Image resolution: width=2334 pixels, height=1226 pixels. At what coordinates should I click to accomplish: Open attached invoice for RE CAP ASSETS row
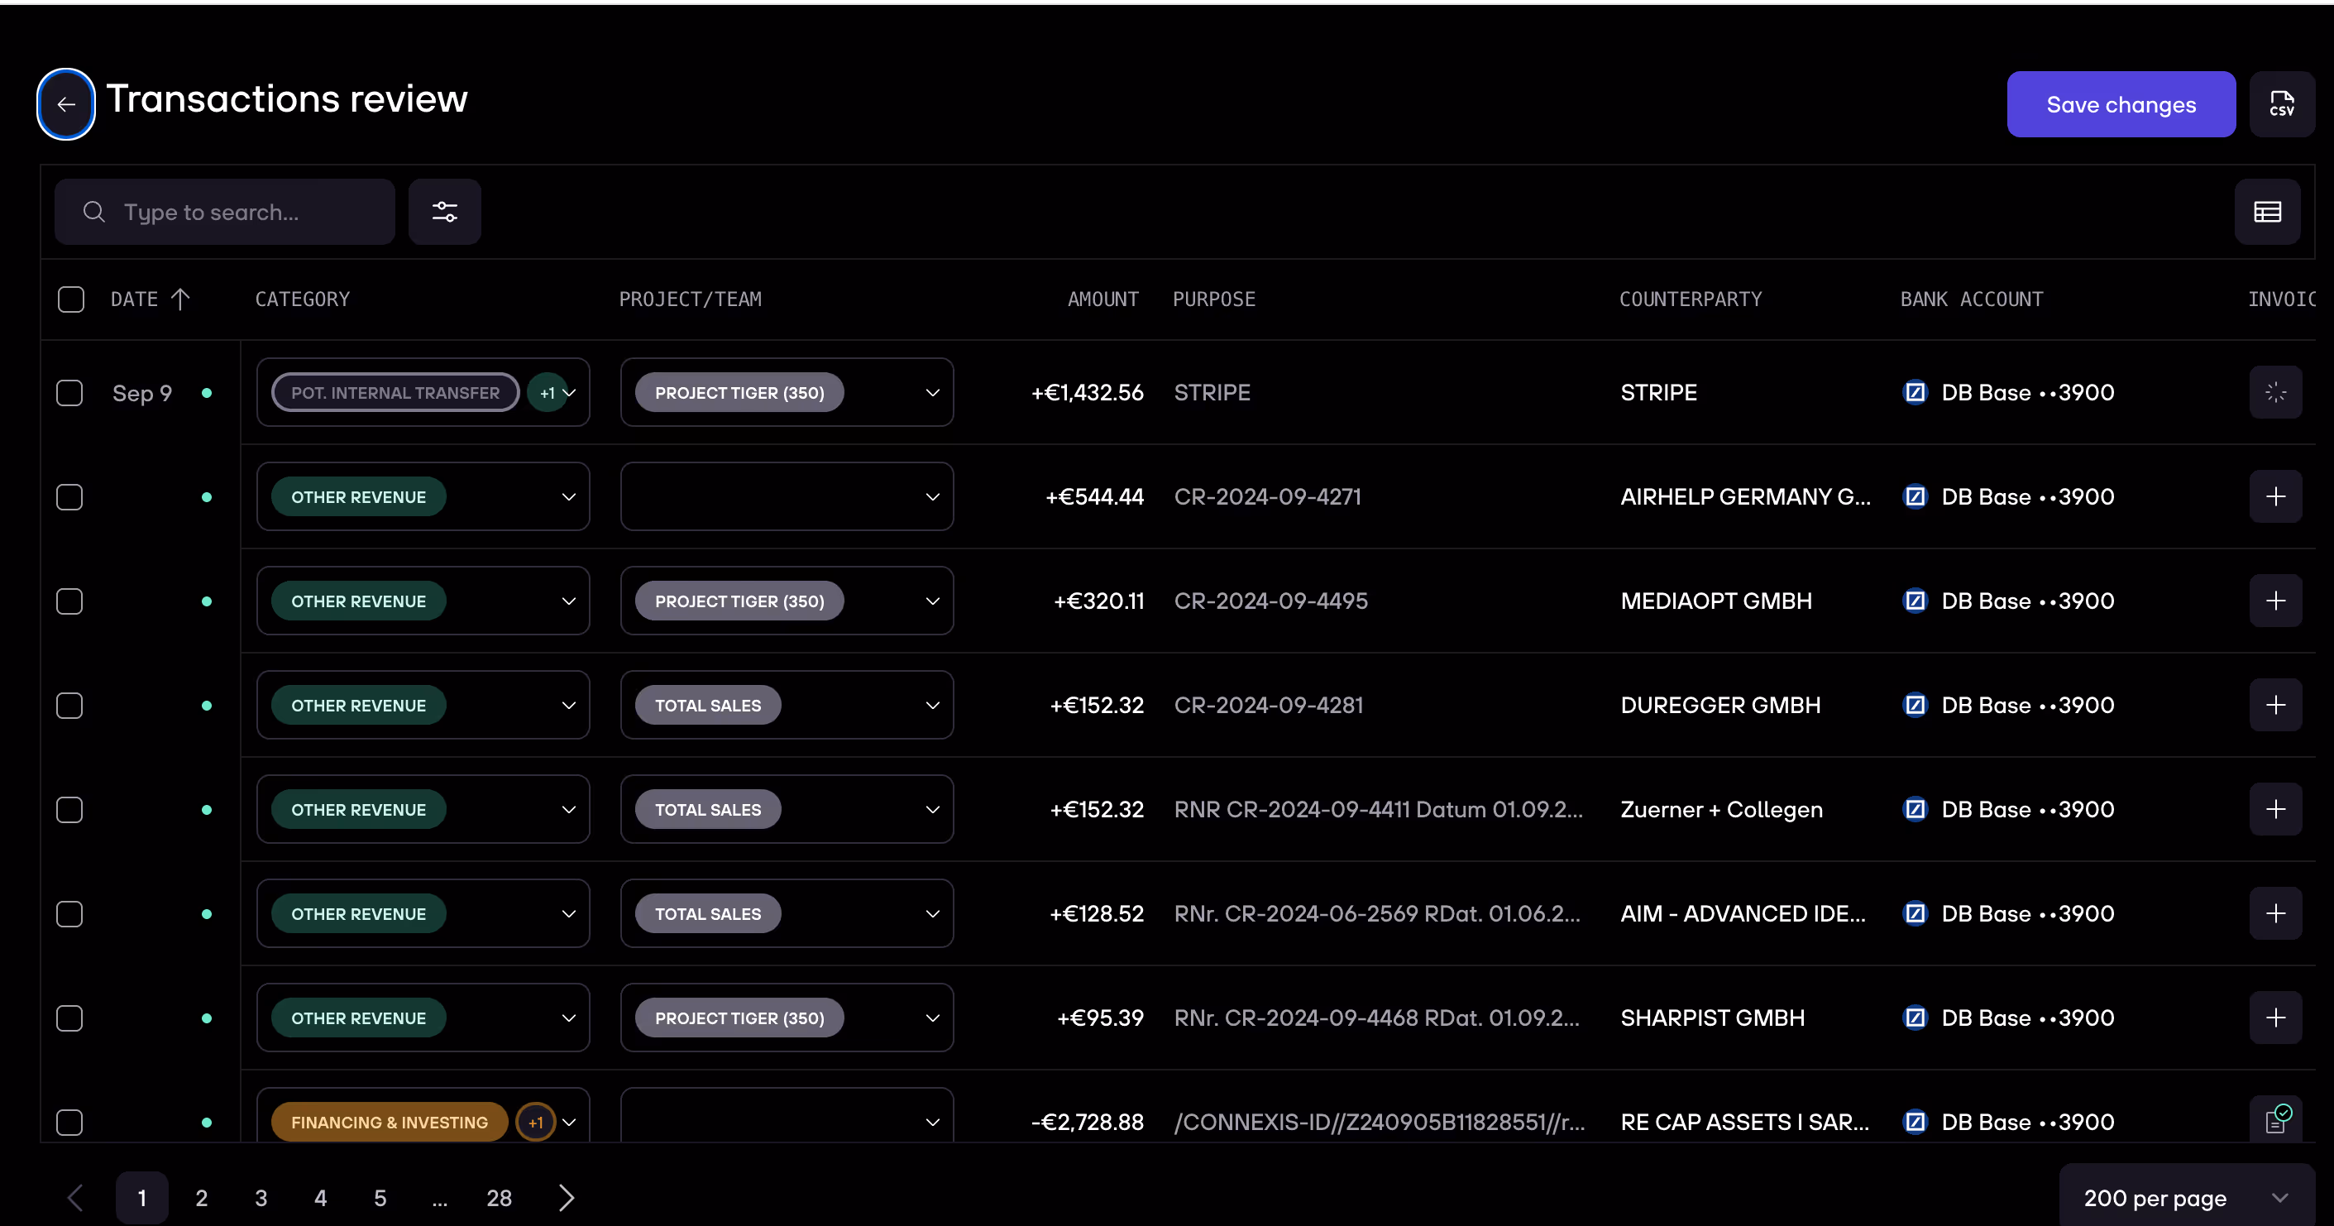click(x=2275, y=1121)
